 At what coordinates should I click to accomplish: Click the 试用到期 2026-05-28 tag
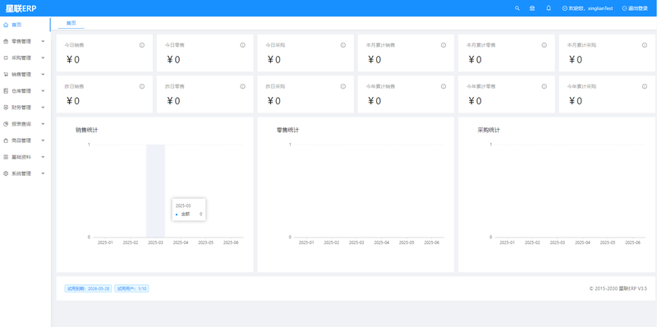point(88,288)
